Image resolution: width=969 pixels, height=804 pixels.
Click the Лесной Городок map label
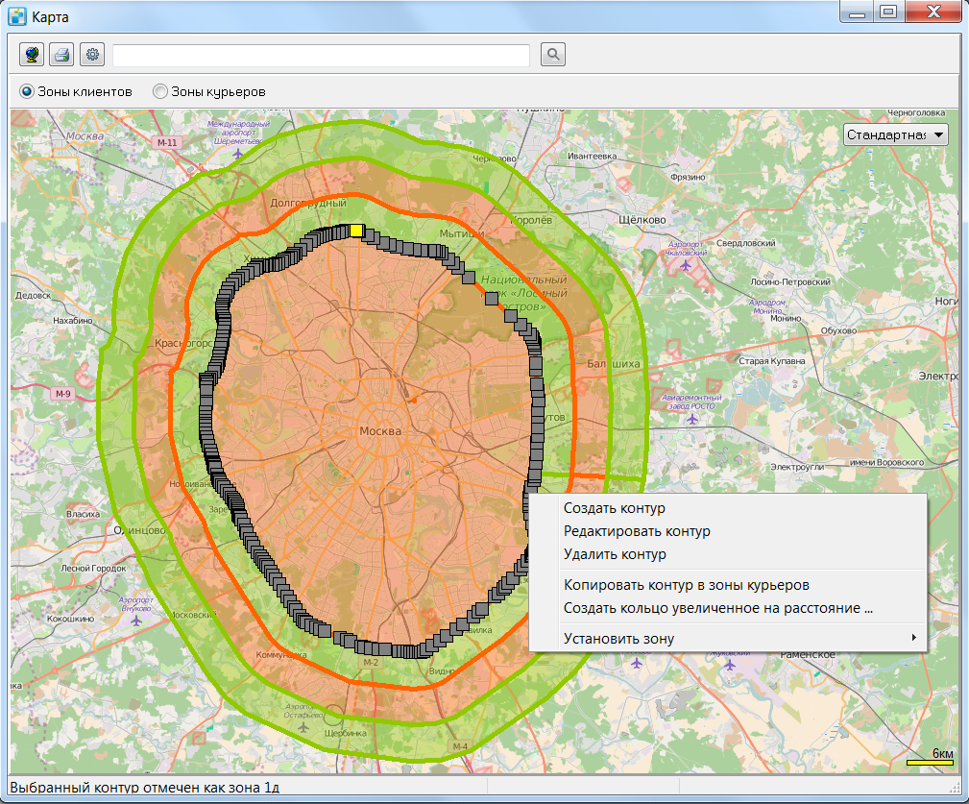(93, 569)
